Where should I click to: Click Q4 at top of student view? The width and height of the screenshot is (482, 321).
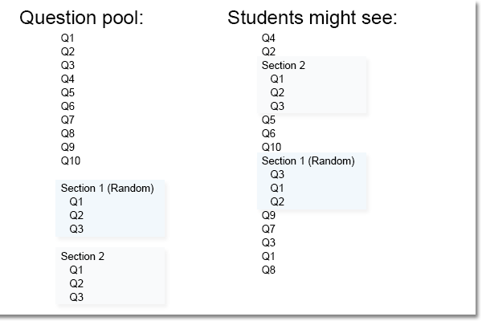click(268, 38)
